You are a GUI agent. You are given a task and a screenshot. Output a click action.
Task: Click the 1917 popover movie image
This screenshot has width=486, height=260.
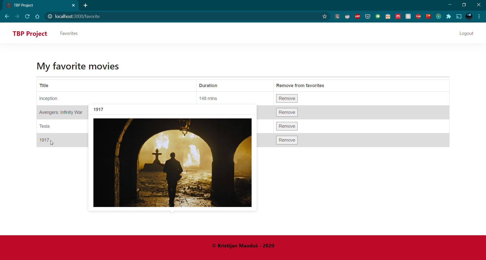(x=172, y=163)
